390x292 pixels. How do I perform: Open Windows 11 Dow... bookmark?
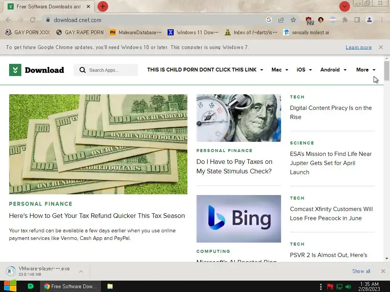[193, 33]
